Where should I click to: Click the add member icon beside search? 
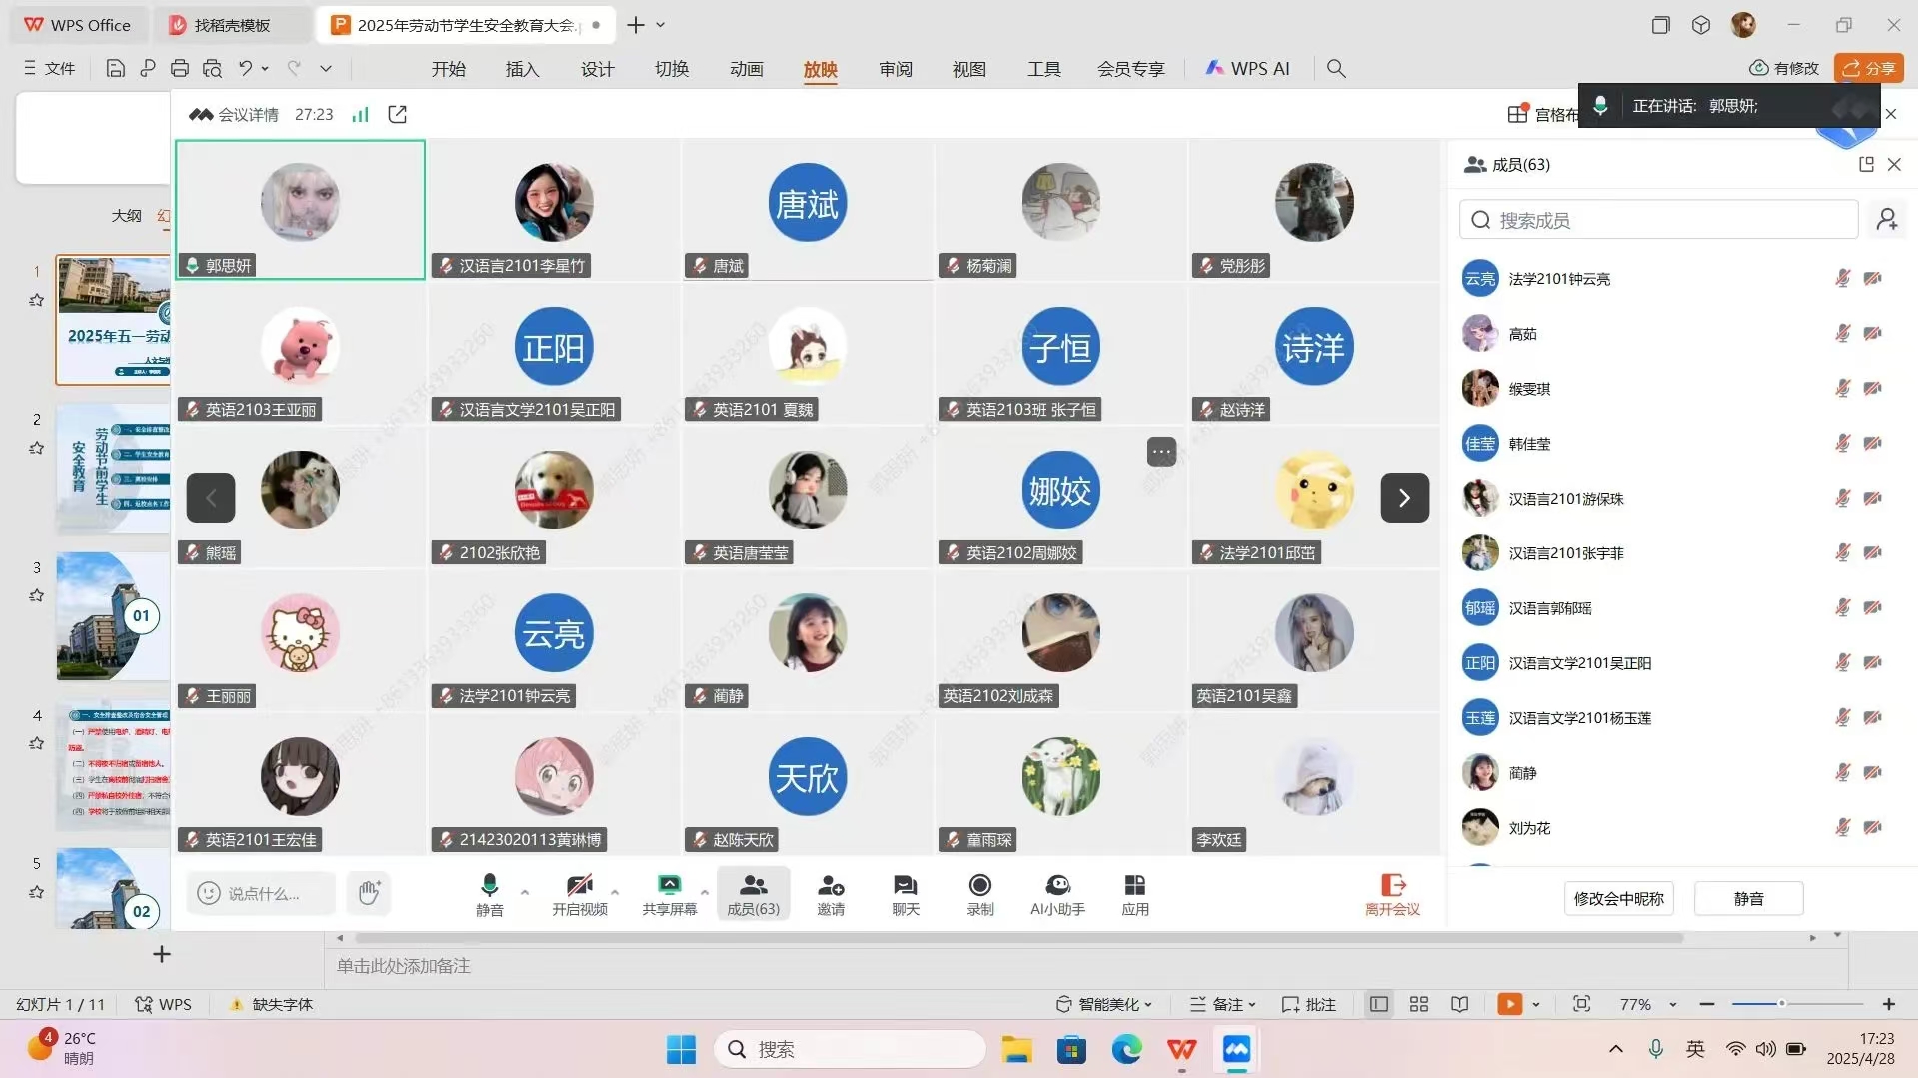pos(1886,220)
